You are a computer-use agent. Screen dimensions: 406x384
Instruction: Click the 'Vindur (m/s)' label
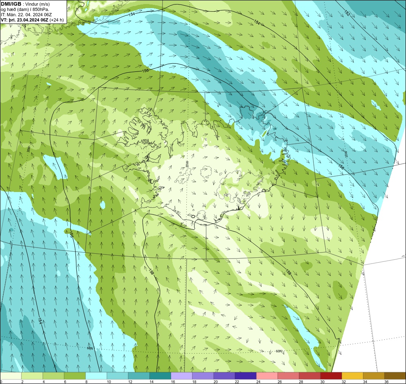tap(37, 4)
